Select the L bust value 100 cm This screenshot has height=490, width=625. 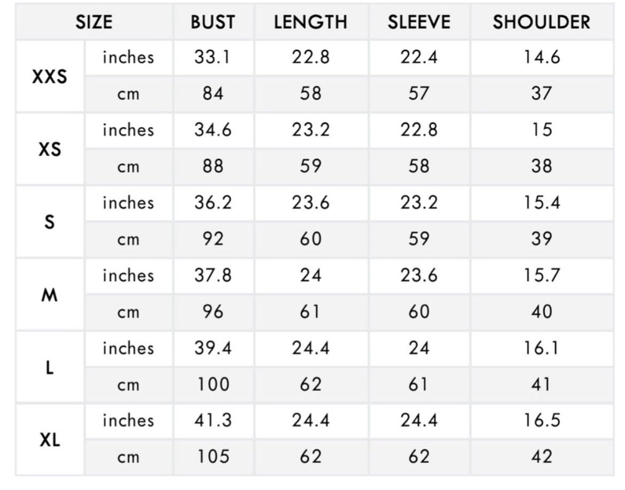[x=213, y=384]
